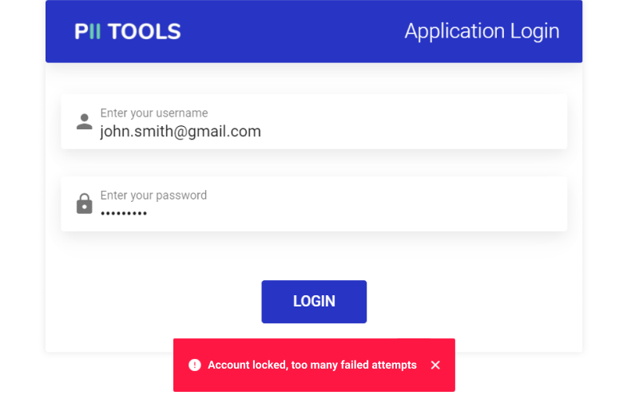This screenshot has height=399, width=639.
Task: Click the red error notification banner
Action: tap(314, 365)
